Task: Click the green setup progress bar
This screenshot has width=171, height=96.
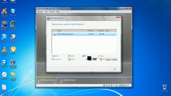Action: coord(45,77)
